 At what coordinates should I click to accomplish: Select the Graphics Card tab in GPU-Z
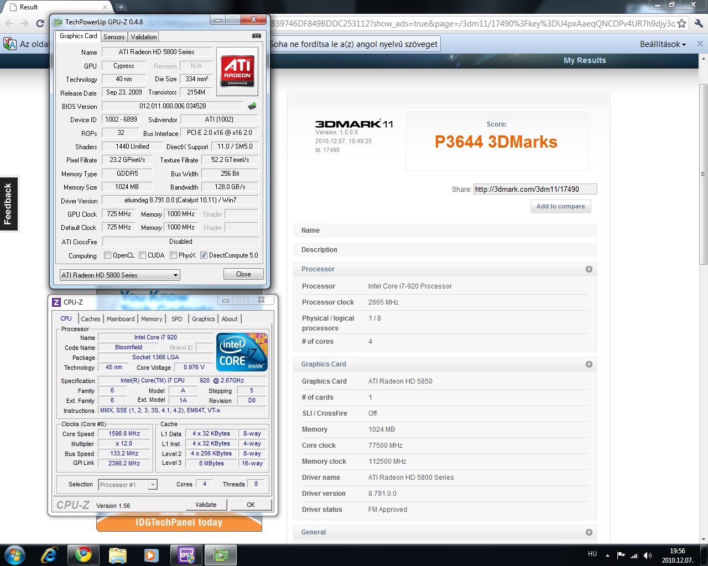point(79,36)
